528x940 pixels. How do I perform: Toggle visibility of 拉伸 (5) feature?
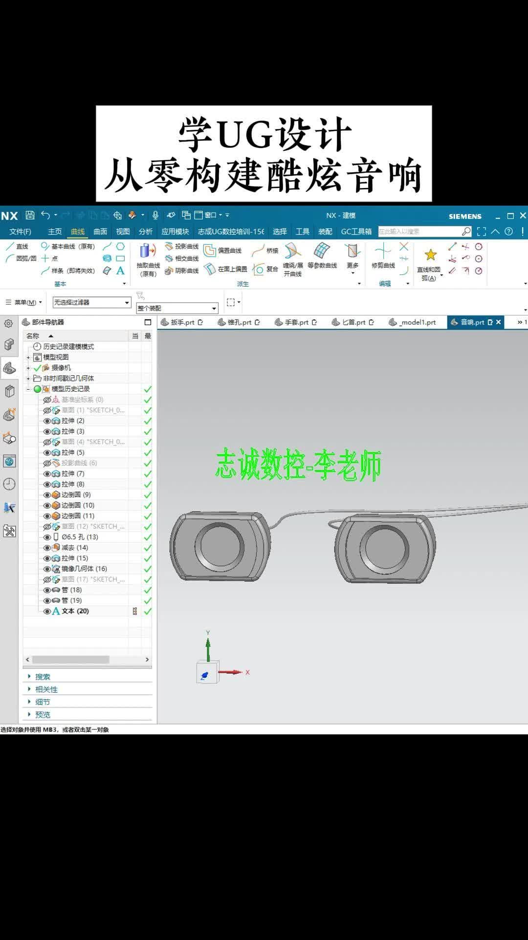[x=47, y=453]
